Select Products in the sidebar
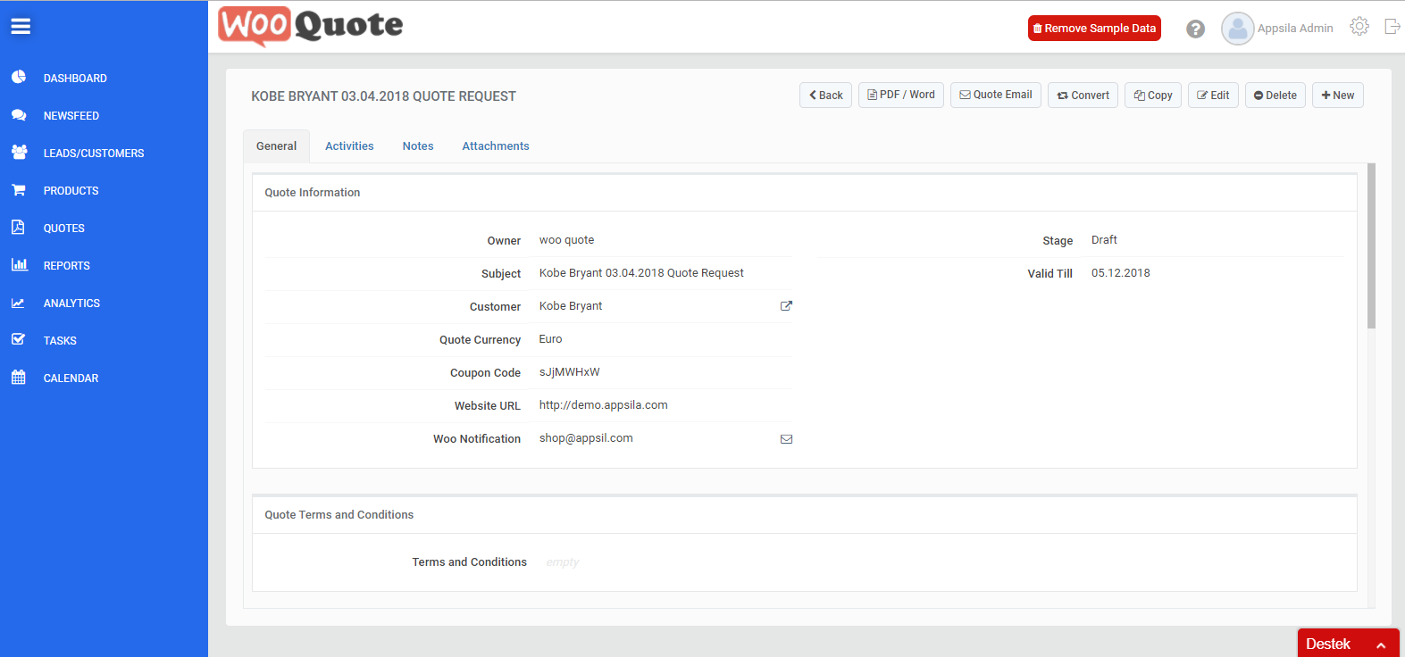The image size is (1405, 657). tap(71, 191)
